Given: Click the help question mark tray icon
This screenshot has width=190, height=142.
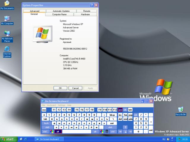Looking at the screenshot, I should point(168,139).
